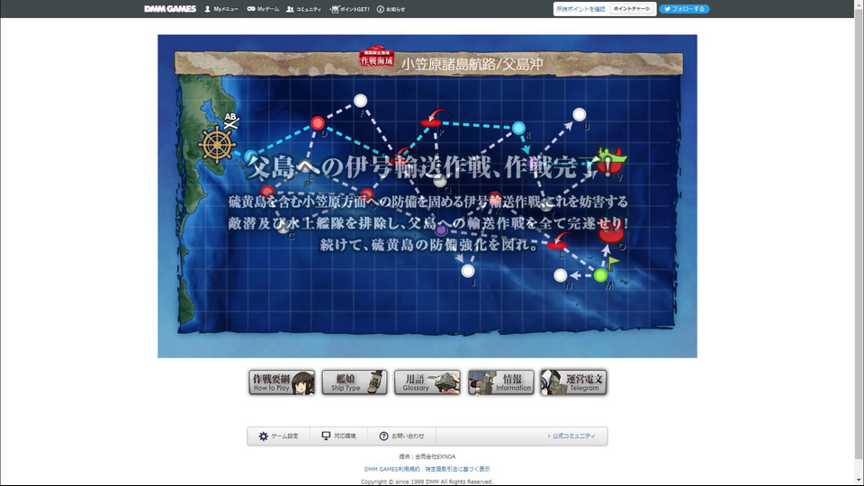This screenshot has height=486, width=864.
Task: Open お問い合わせ contact help
Action: click(x=401, y=436)
